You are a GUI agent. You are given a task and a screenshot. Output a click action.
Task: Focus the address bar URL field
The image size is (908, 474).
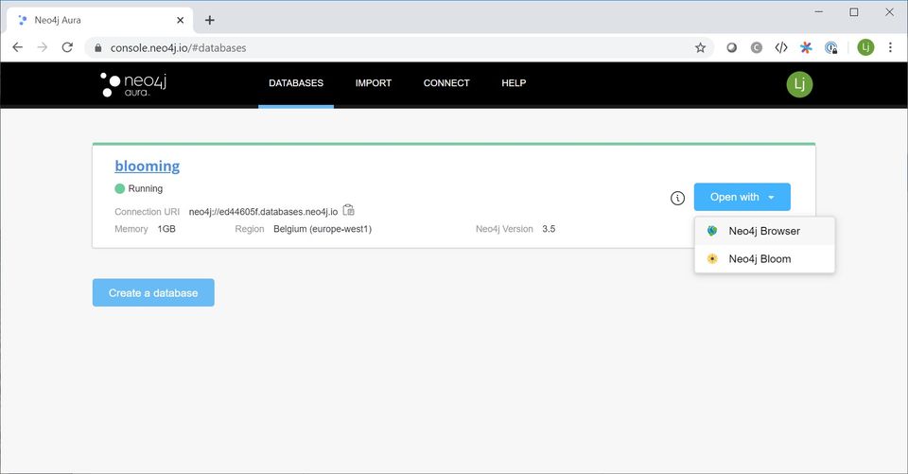click(399, 48)
